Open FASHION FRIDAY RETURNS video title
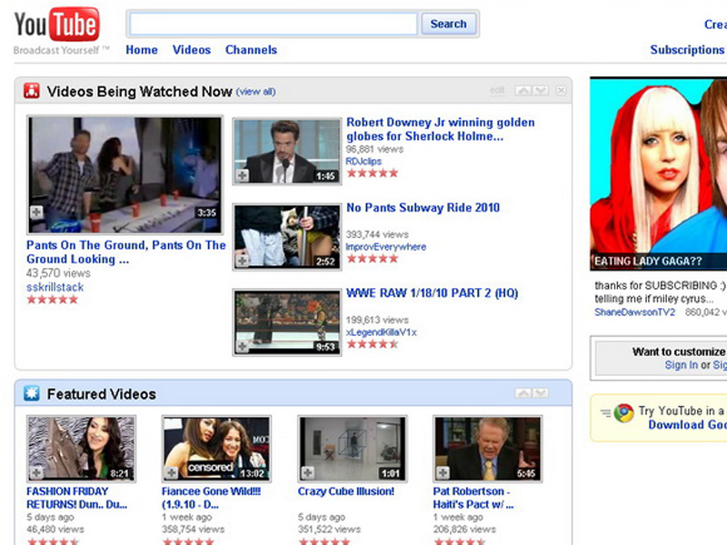Viewport: 727px width, 545px height. click(77, 498)
